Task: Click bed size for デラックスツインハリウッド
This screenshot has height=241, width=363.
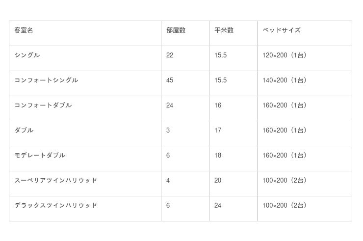Action: (x=285, y=206)
